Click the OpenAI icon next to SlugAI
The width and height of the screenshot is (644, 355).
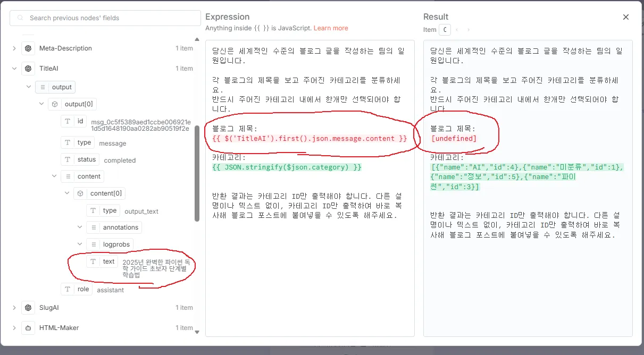(x=28, y=307)
